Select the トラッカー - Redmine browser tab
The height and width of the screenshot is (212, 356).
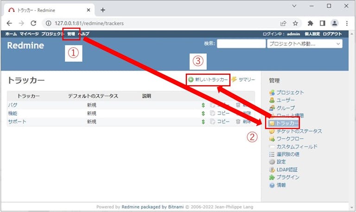50,10
